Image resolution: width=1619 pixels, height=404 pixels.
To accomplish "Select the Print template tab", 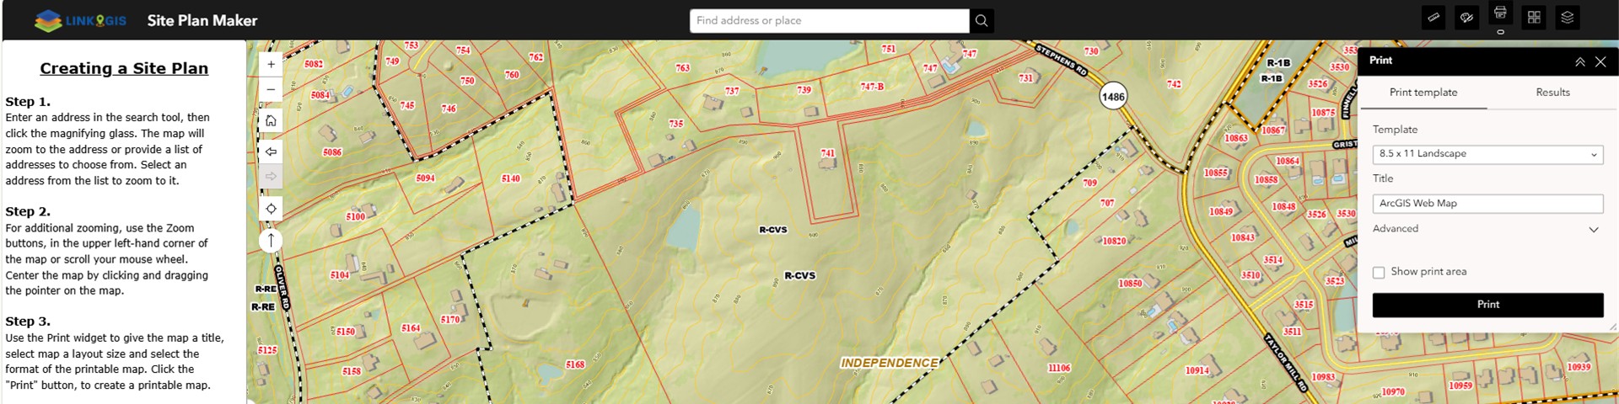I will [x=1423, y=93].
